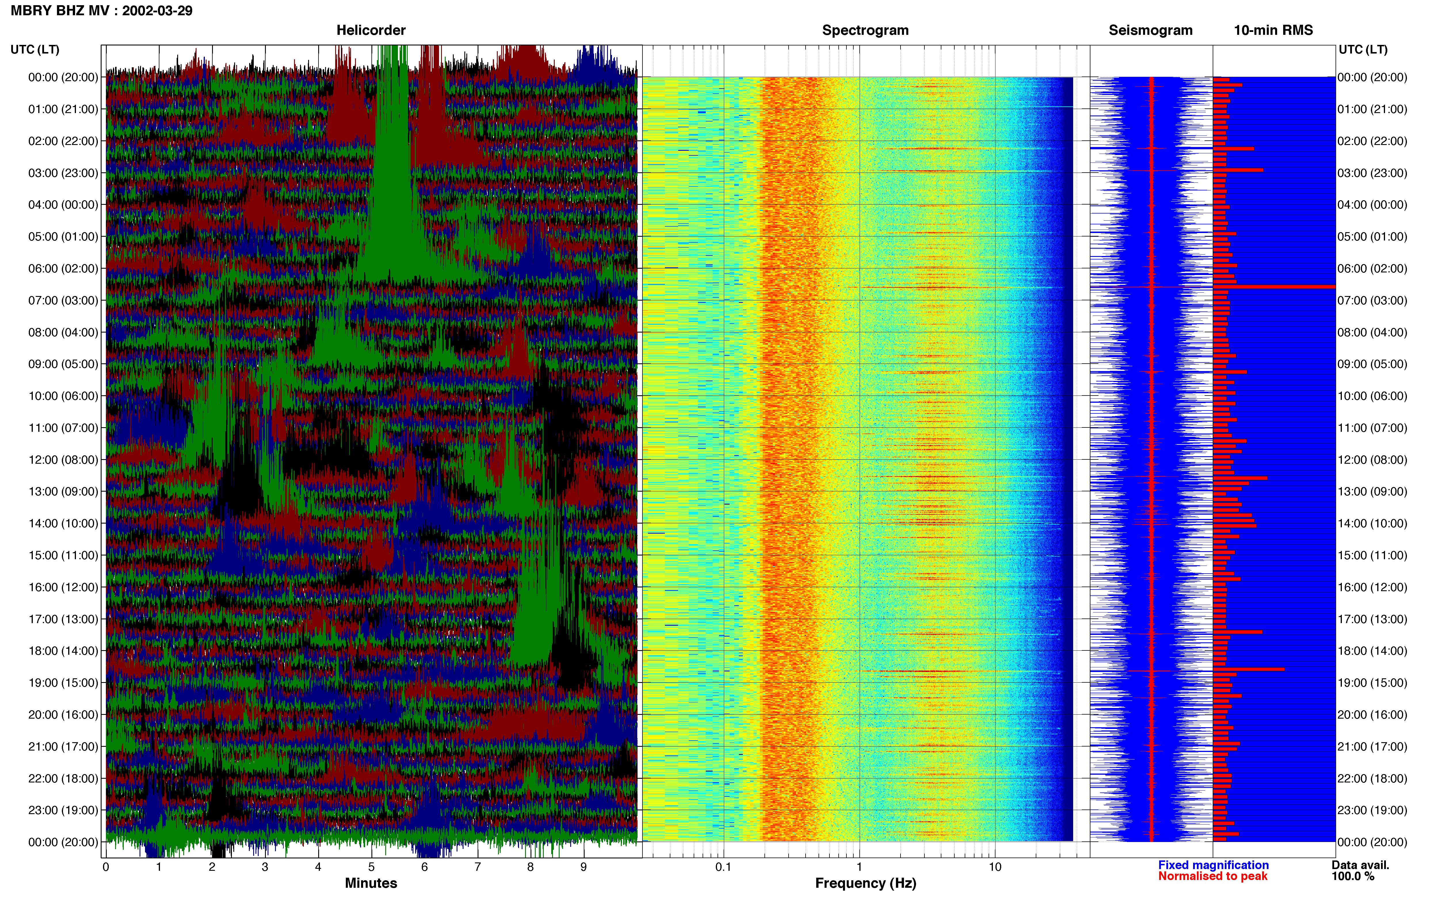Click the right-axis time label "05:00 (01:00)"

1372,236
